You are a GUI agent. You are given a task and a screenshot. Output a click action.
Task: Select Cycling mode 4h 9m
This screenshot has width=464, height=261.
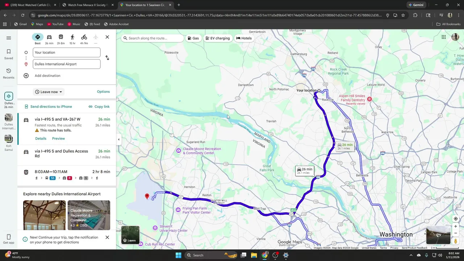coord(84,39)
